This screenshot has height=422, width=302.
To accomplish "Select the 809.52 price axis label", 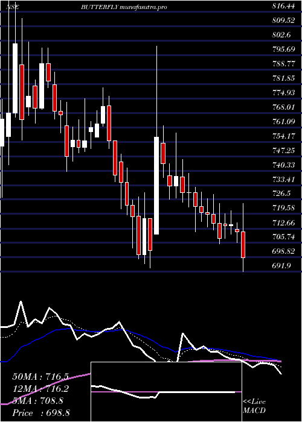I will tap(283, 21).
